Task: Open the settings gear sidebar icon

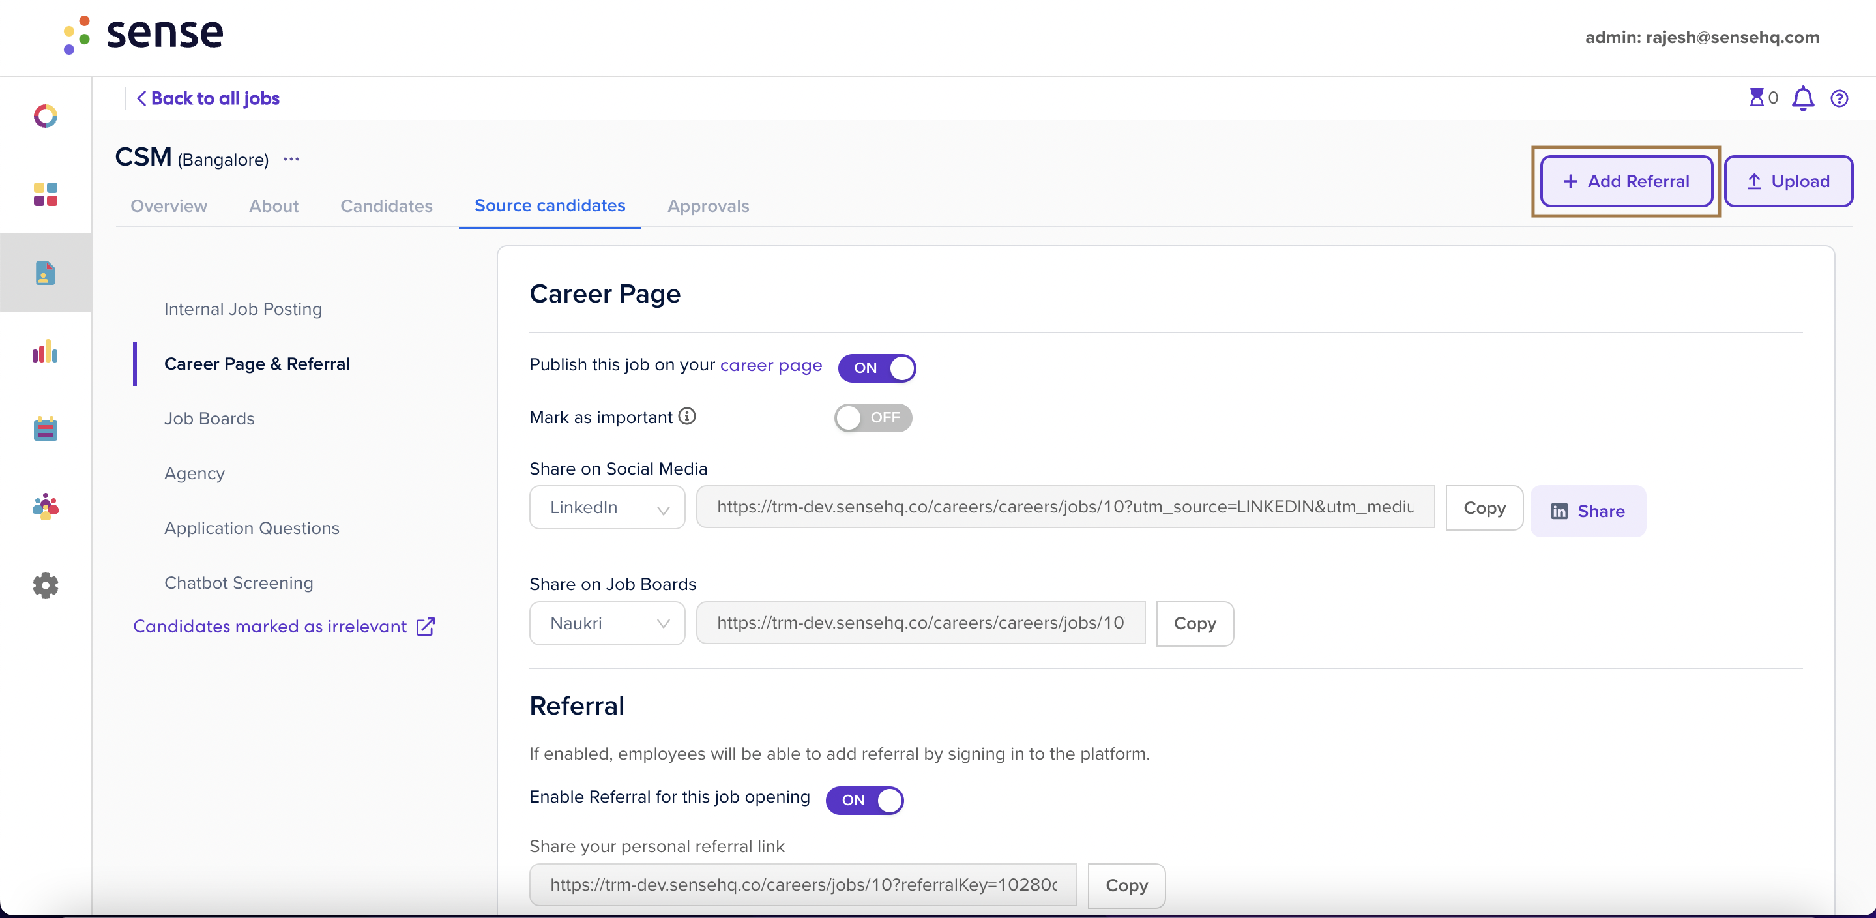Action: [45, 585]
